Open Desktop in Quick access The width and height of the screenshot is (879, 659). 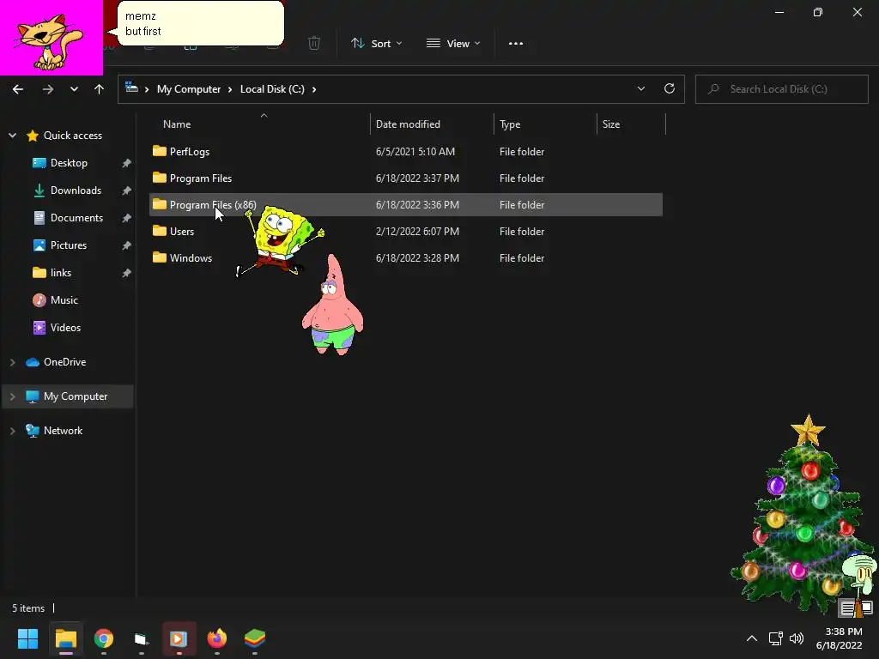click(x=69, y=162)
